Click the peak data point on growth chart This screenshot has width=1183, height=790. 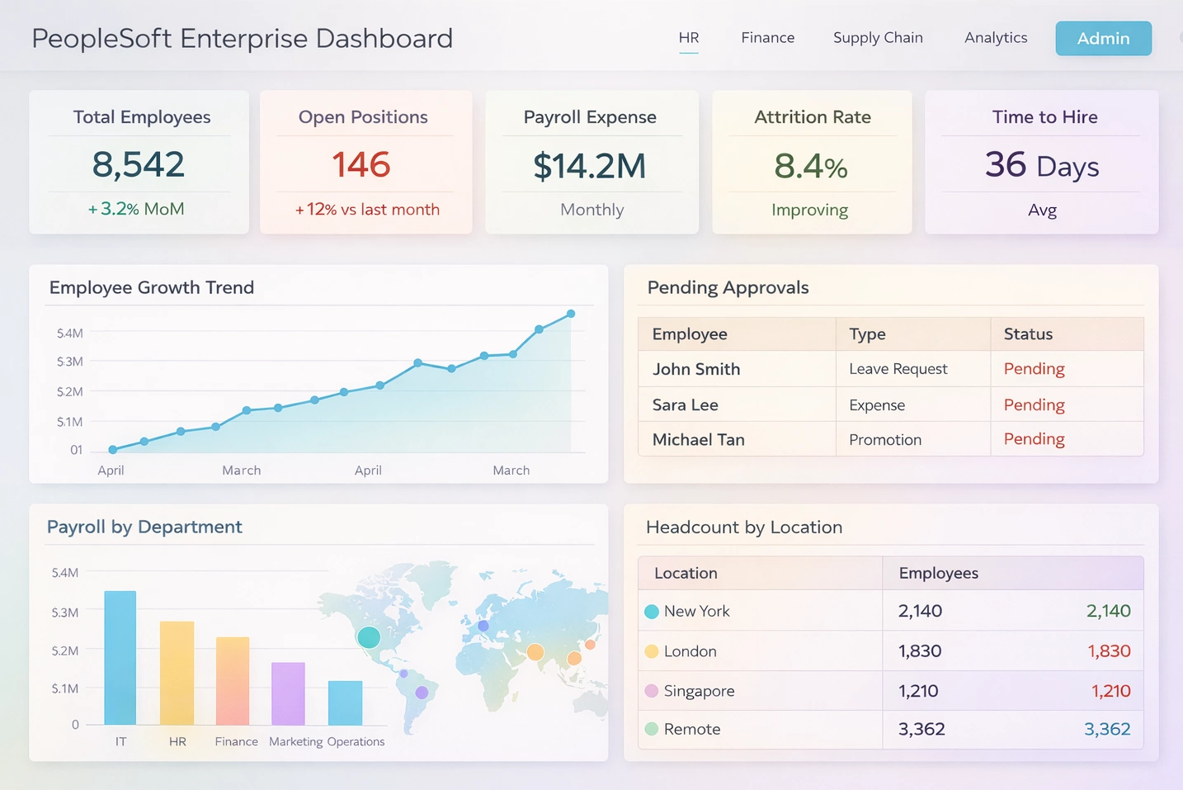(570, 314)
